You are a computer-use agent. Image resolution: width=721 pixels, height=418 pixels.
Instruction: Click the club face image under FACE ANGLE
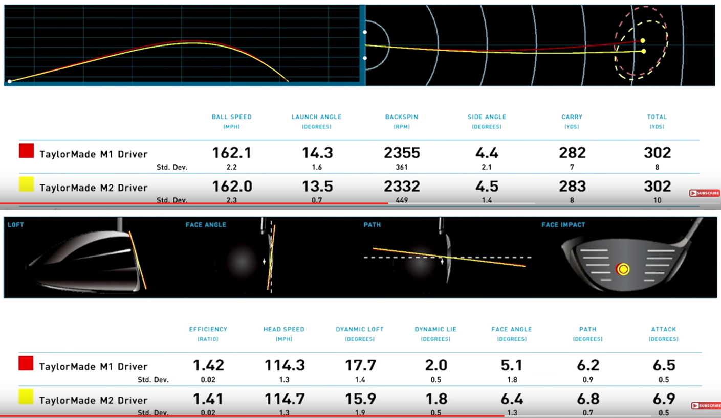(x=270, y=258)
